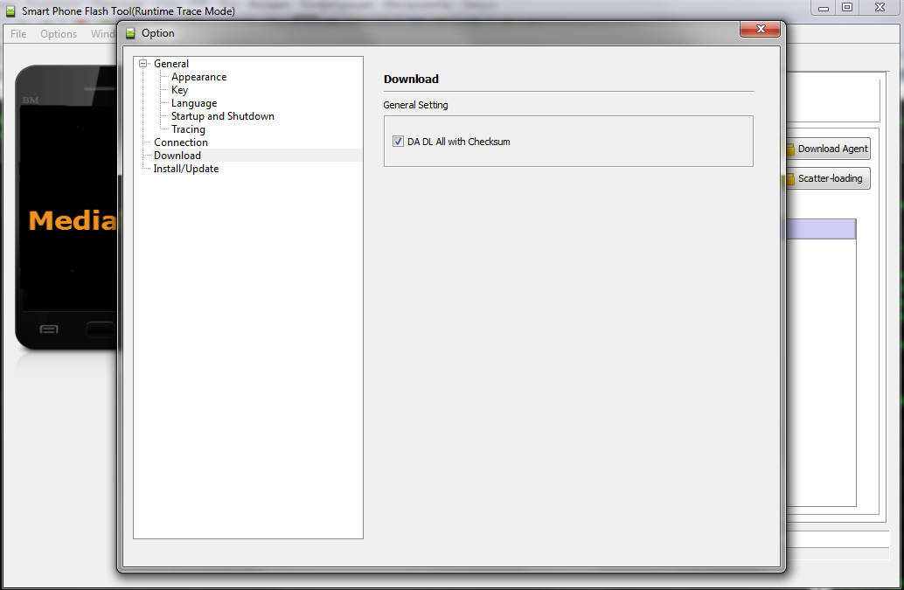Viewport: 904px width, 590px height.
Task: Click the Scatter-loading button
Action: (x=828, y=178)
